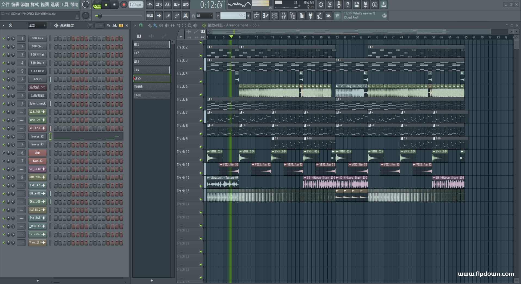Switch the PAT/SONG mode toggle
The image size is (521, 284).
point(97,5)
